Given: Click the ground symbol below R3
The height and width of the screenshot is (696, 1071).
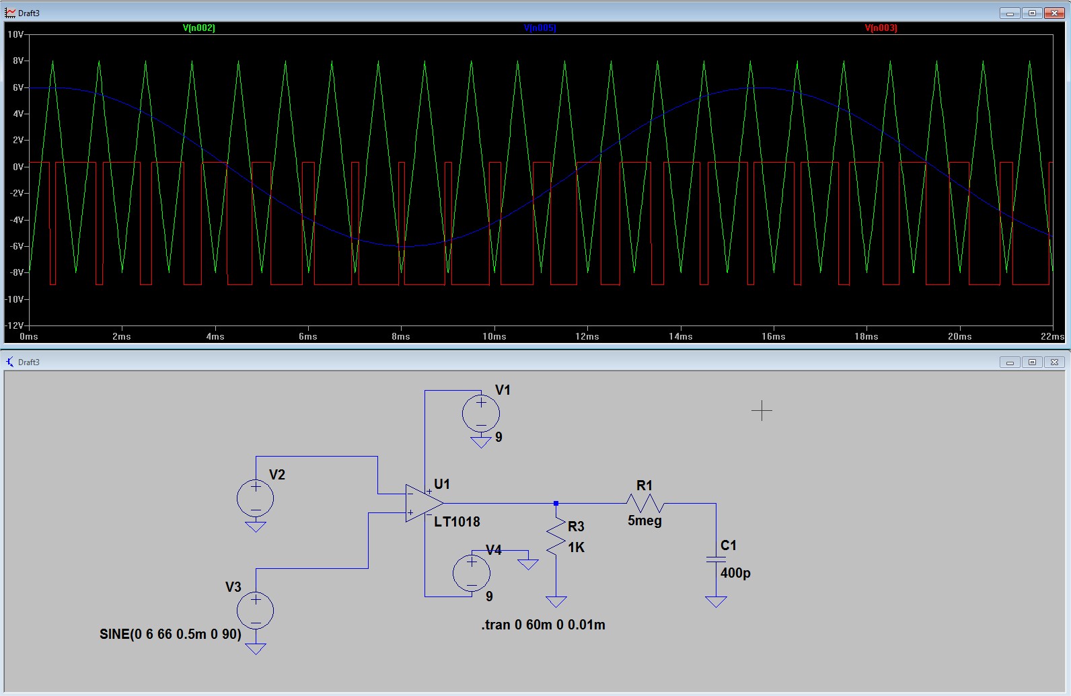Looking at the screenshot, I should (556, 601).
